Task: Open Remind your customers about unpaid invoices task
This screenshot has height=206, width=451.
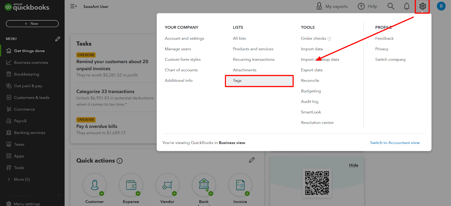Action: tap(112, 65)
